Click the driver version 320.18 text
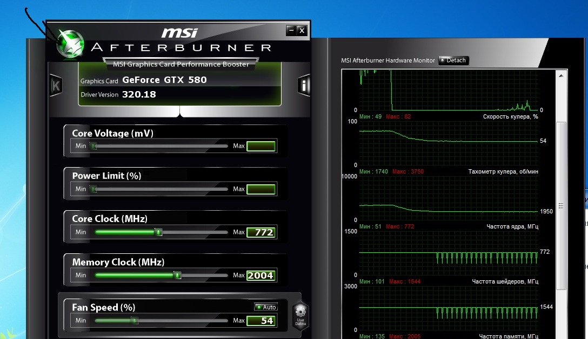588x339 pixels. coord(139,94)
